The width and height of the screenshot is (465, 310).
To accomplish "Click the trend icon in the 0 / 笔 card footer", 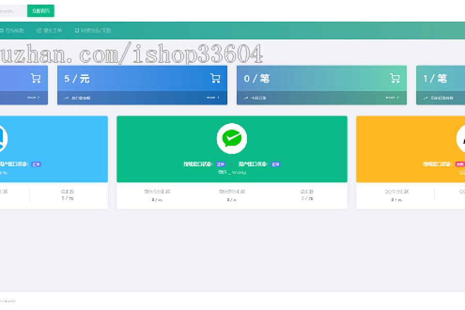I will [246, 98].
